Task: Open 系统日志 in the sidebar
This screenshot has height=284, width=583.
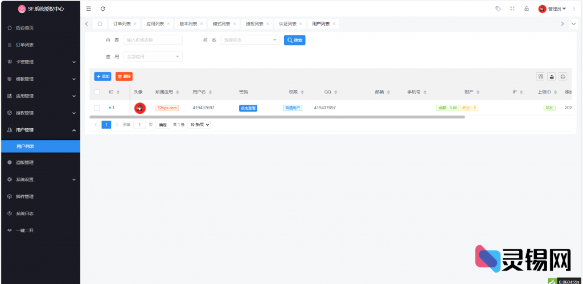Action: [x=24, y=213]
